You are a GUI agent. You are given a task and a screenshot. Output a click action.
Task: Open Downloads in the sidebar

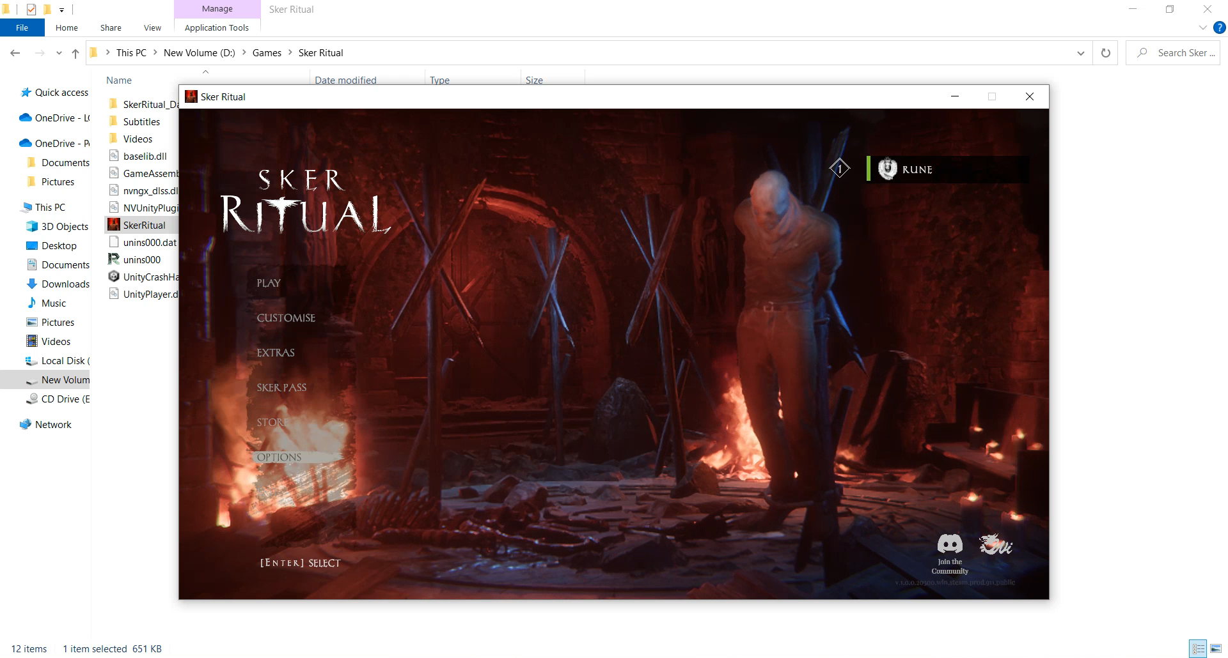pos(58,284)
